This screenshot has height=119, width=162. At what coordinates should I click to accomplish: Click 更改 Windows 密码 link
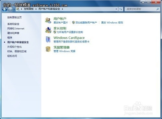112,22
